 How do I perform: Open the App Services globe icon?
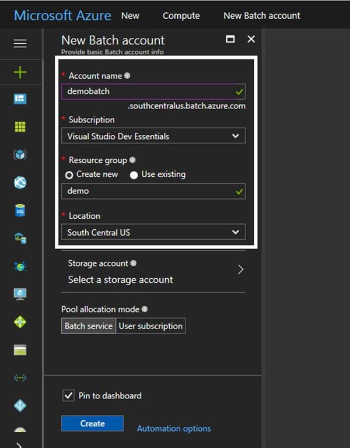pos(20,183)
